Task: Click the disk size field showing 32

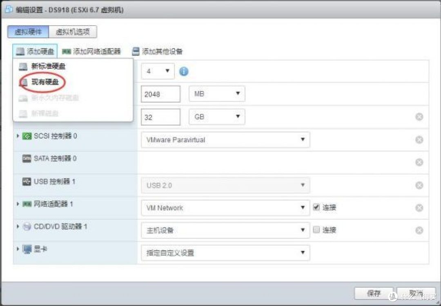Action: [x=160, y=117]
